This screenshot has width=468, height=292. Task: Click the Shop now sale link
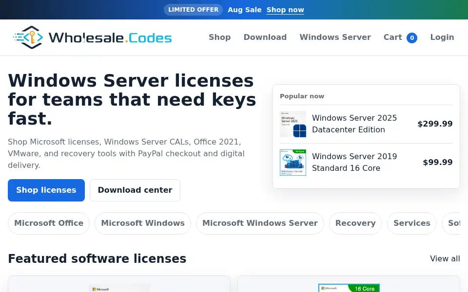click(x=285, y=10)
